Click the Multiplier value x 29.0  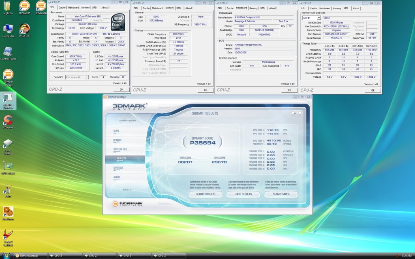click(x=76, y=60)
